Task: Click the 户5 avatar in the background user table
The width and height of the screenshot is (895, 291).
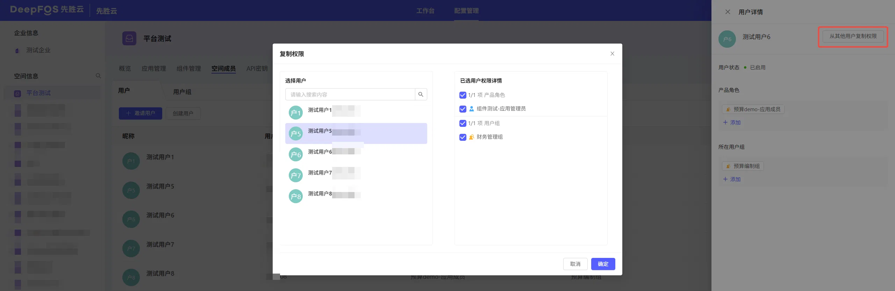Action: (131, 190)
